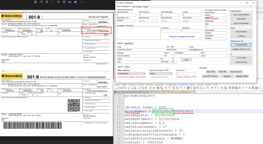Image resolution: width=263 pixels, height=144 pixels.
Task: Click the Notepad++ save file toolbar icon
Action: (x=122, y=88)
